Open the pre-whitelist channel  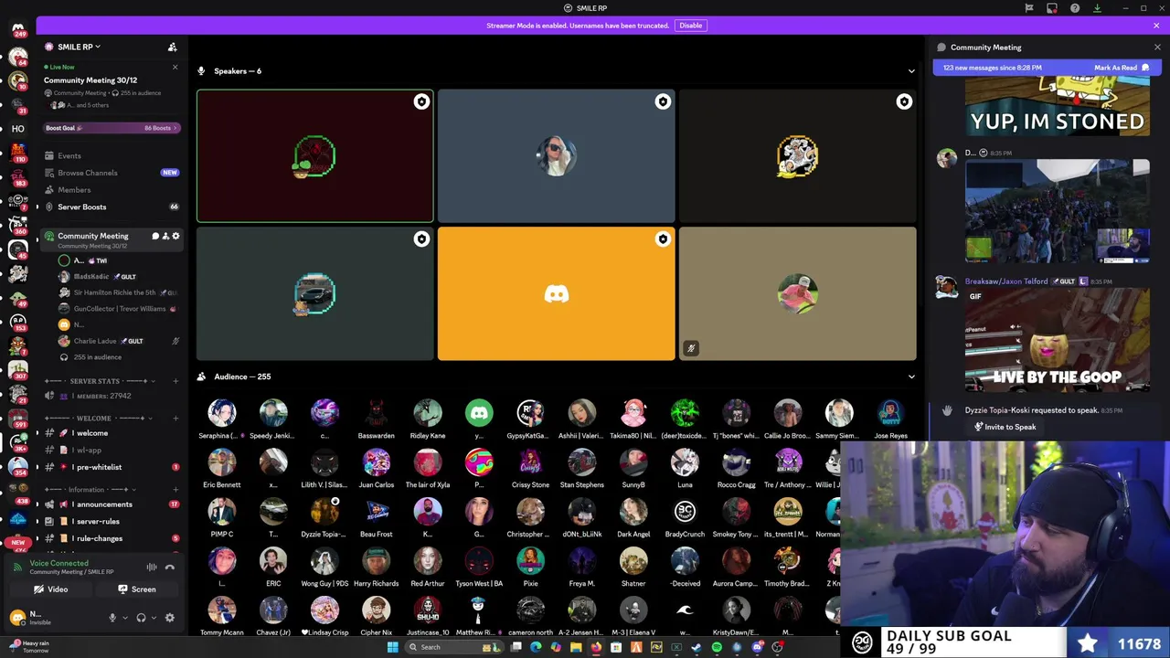tap(99, 467)
